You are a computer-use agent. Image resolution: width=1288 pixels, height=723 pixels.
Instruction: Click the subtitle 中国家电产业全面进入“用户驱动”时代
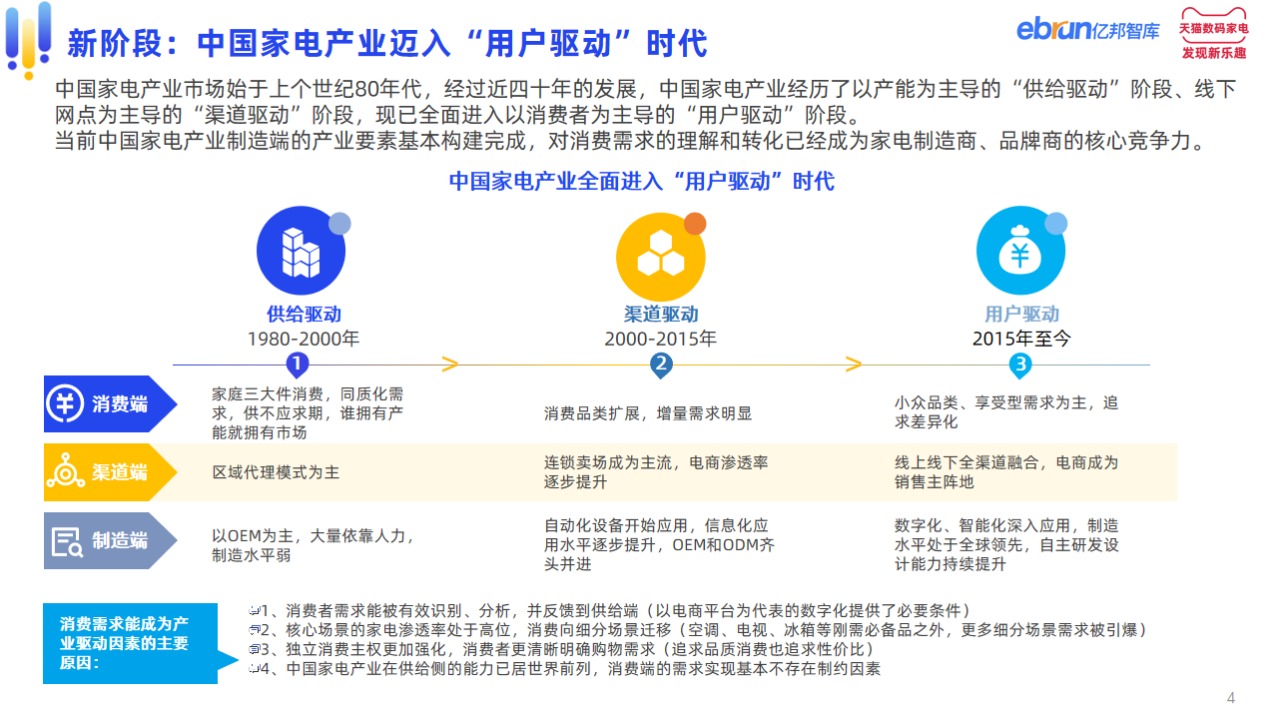[x=641, y=181]
